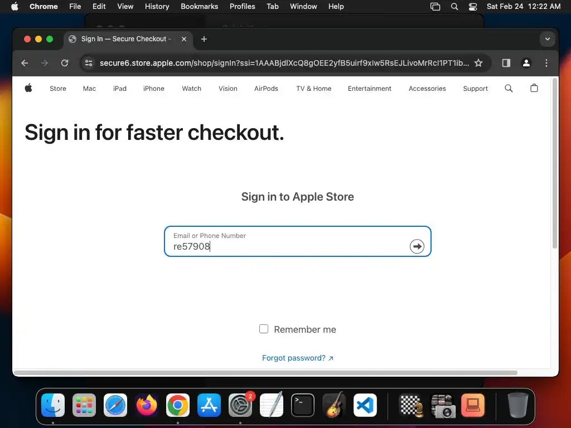Open the Edit menu

(x=99, y=6)
